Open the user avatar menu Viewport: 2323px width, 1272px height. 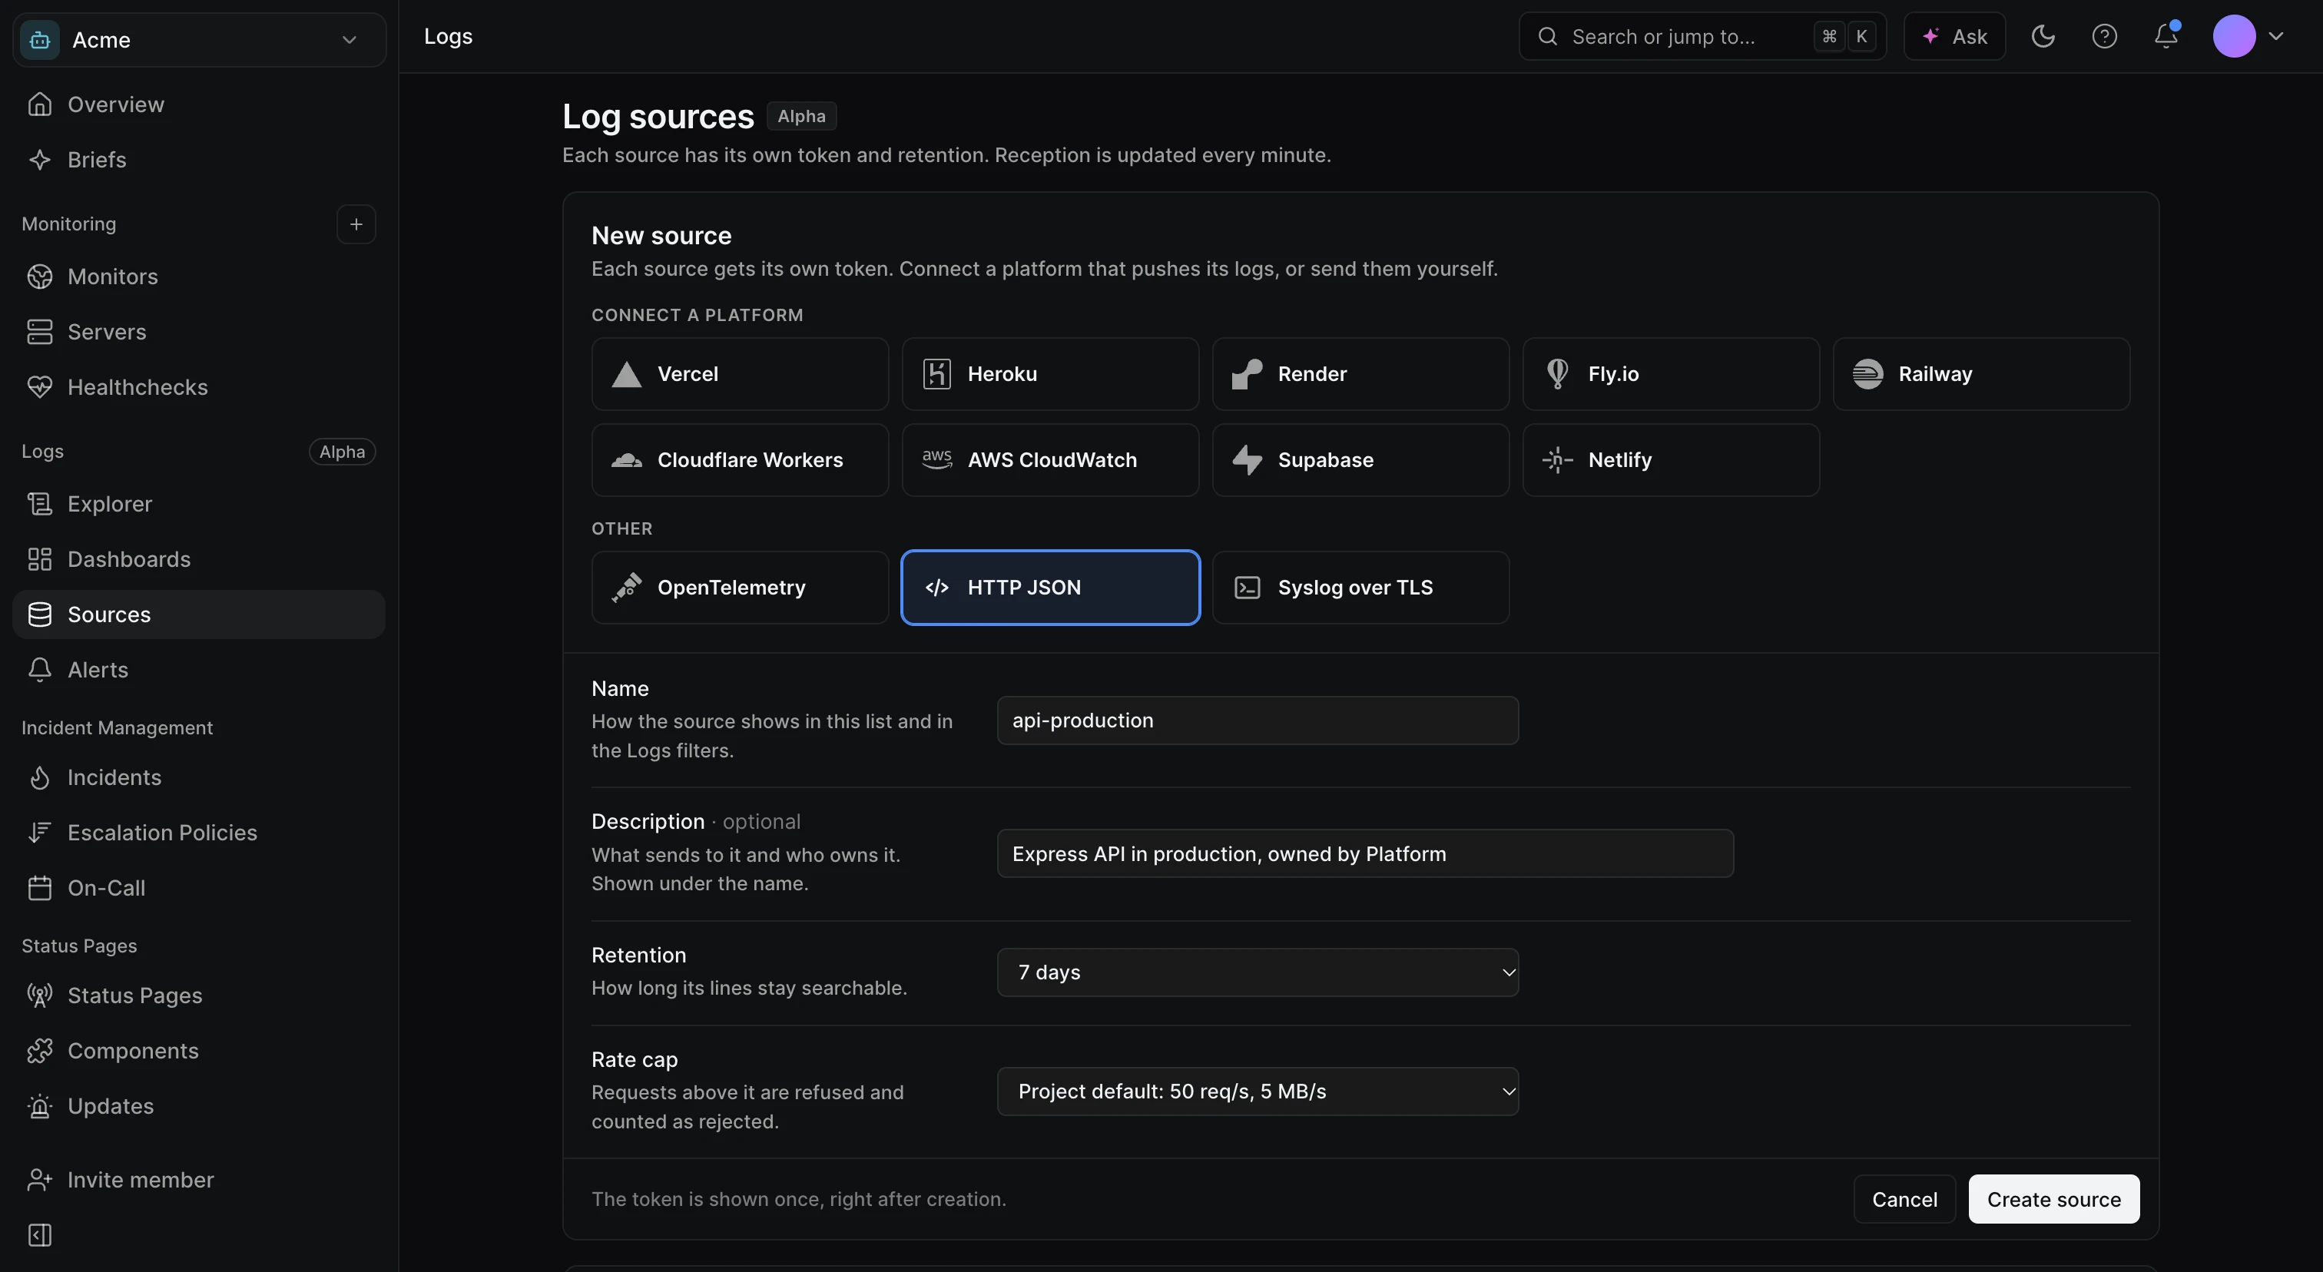click(x=2248, y=36)
